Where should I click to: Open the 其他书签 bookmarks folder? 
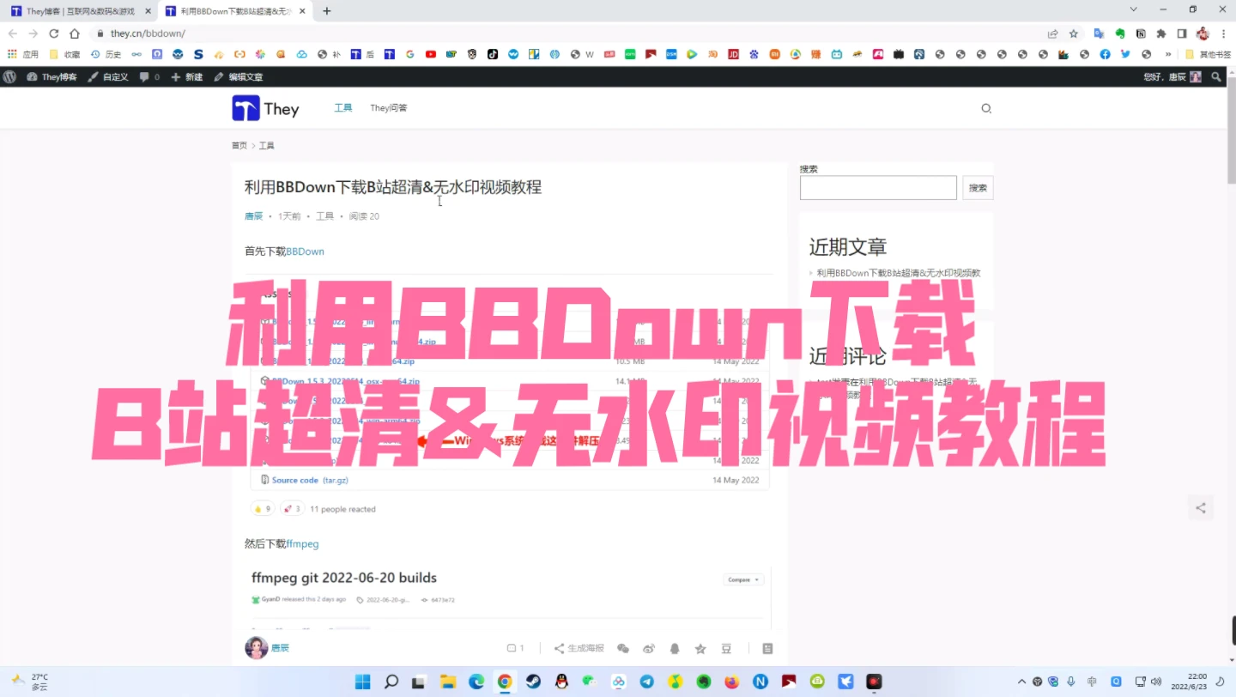[x=1208, y=54]
